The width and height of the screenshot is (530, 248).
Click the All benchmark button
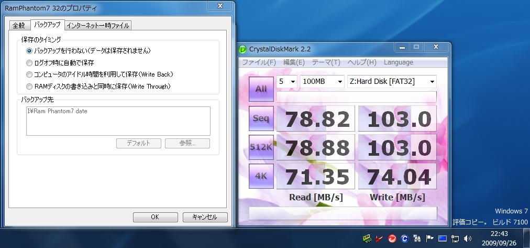pos(261,89)
